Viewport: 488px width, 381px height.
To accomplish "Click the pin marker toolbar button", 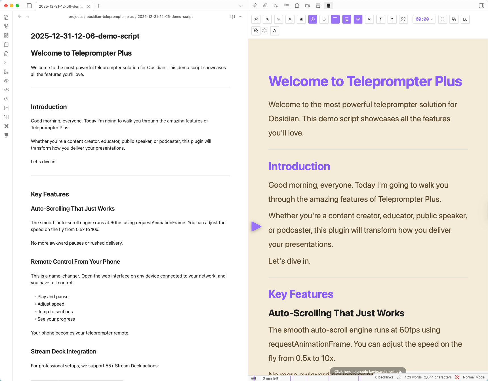I will click(x=392, y=19).
